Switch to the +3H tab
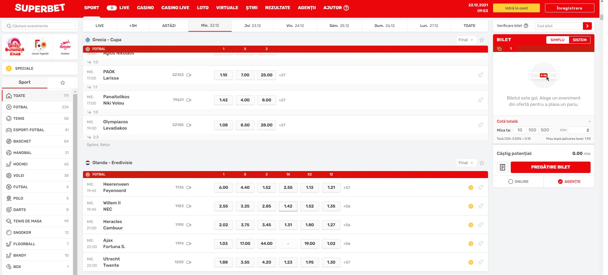608x275 pixels. [133, 26]
